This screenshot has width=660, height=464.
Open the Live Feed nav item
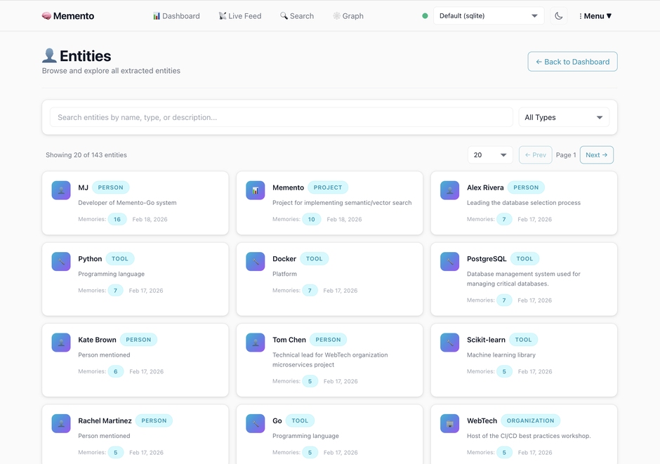pos(240,16)
